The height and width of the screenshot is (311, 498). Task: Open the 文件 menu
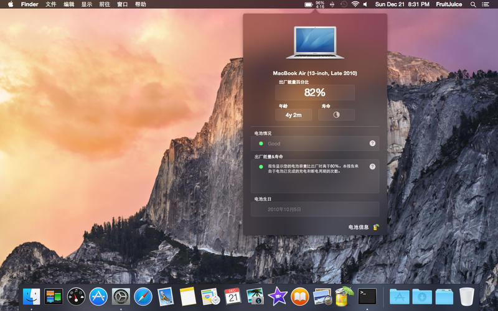point(51,4)
